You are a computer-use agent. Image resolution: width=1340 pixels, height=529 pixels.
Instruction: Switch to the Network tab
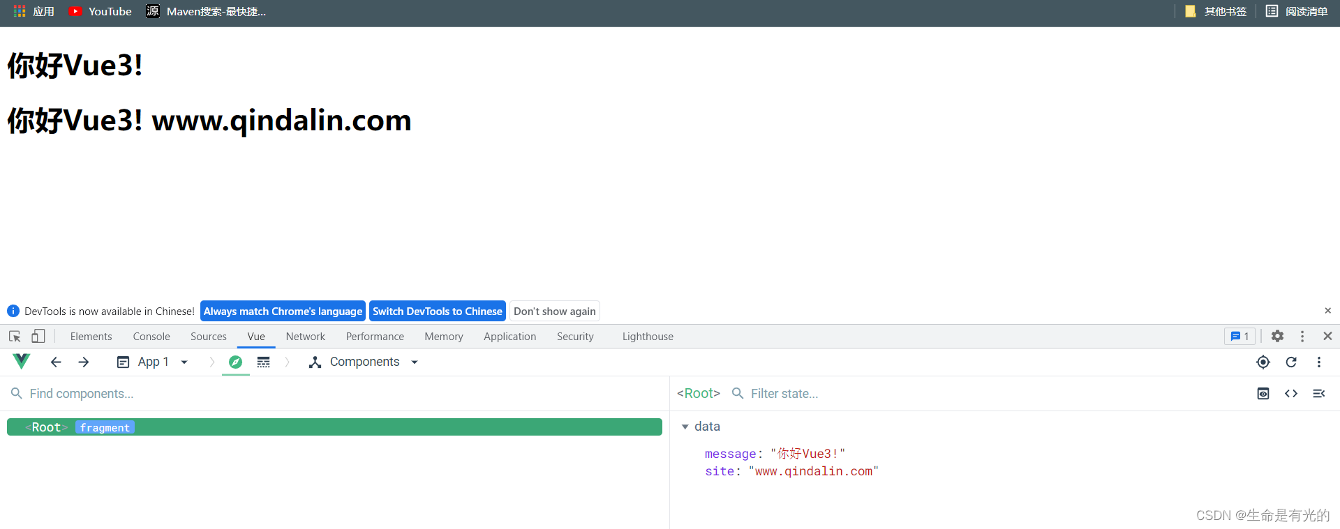[x=305, y=336]
